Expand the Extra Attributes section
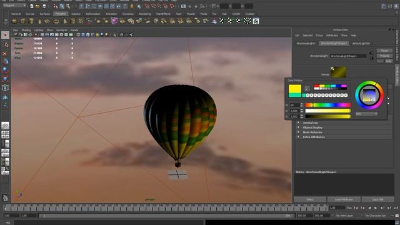The image size is (400, 225). tap(298, 137)
